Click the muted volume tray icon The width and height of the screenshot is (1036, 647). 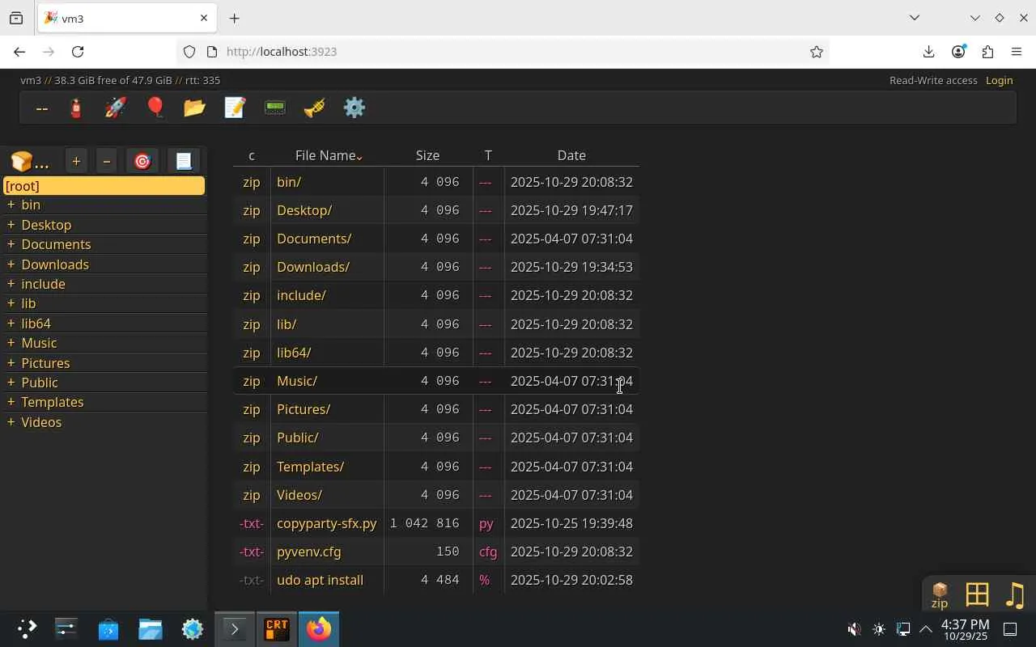click(x=854, y=629)
